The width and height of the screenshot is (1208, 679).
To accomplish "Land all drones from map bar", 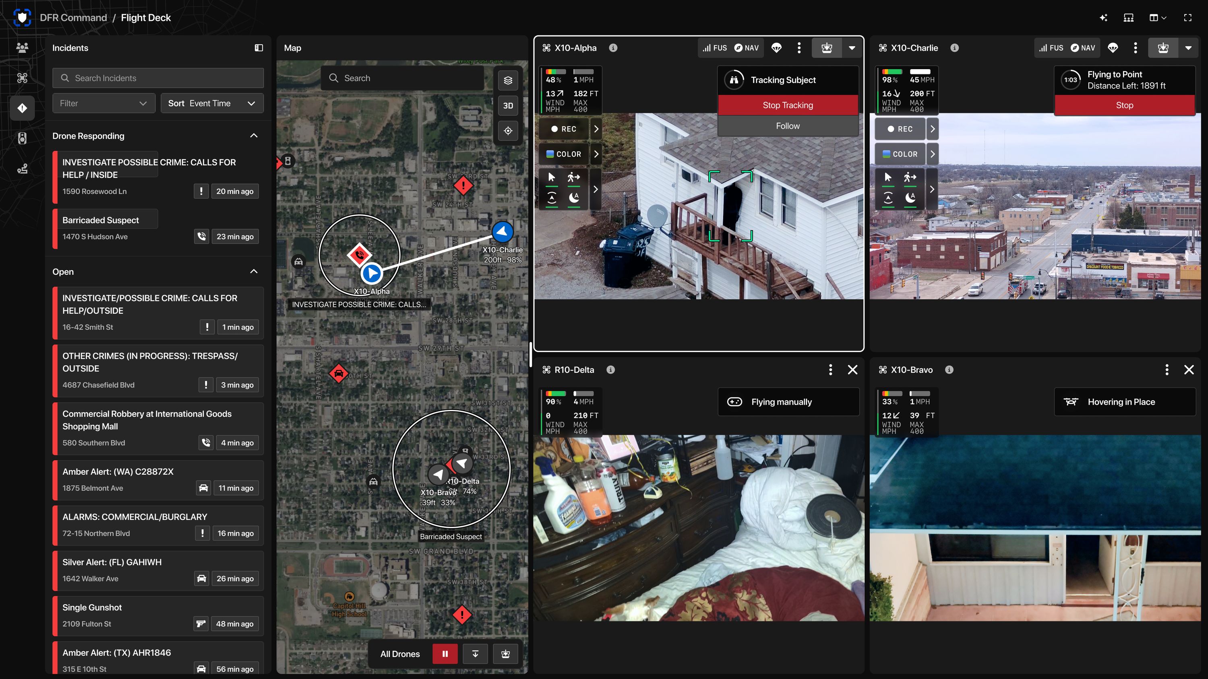I will [475, 654].
